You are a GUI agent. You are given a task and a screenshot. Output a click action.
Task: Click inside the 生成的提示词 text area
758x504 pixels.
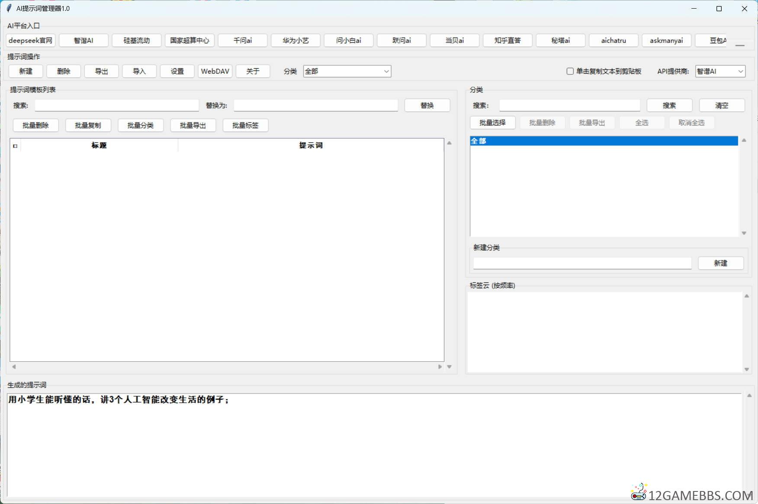pos(375,445)
